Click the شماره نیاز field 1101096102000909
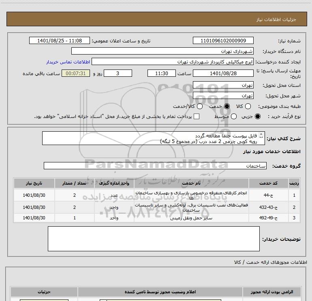This screenshot has width=312, height=301. pos(223,40)
